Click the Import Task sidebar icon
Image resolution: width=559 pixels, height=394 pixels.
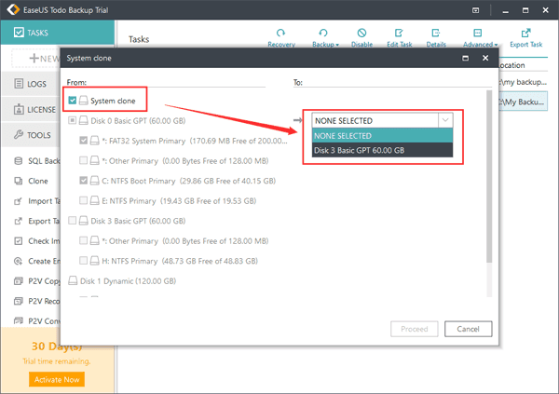pyautogui.click(x=18, y=201)
